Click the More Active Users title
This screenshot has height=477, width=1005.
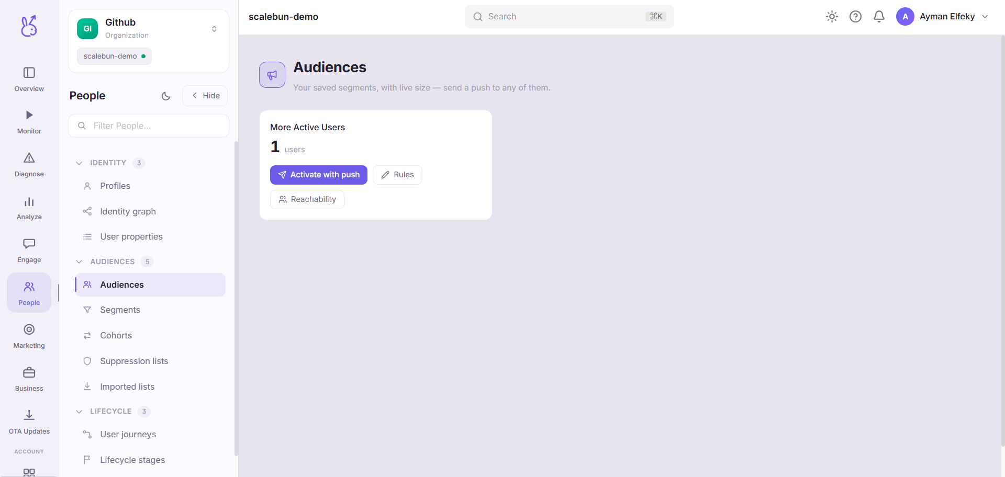307,127
